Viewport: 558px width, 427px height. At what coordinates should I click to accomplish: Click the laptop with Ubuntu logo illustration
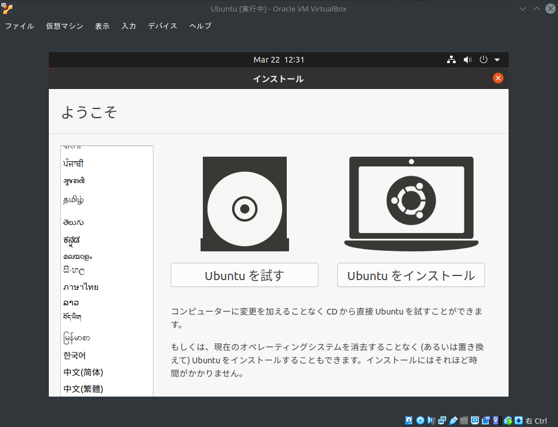(x=411, y=204)
